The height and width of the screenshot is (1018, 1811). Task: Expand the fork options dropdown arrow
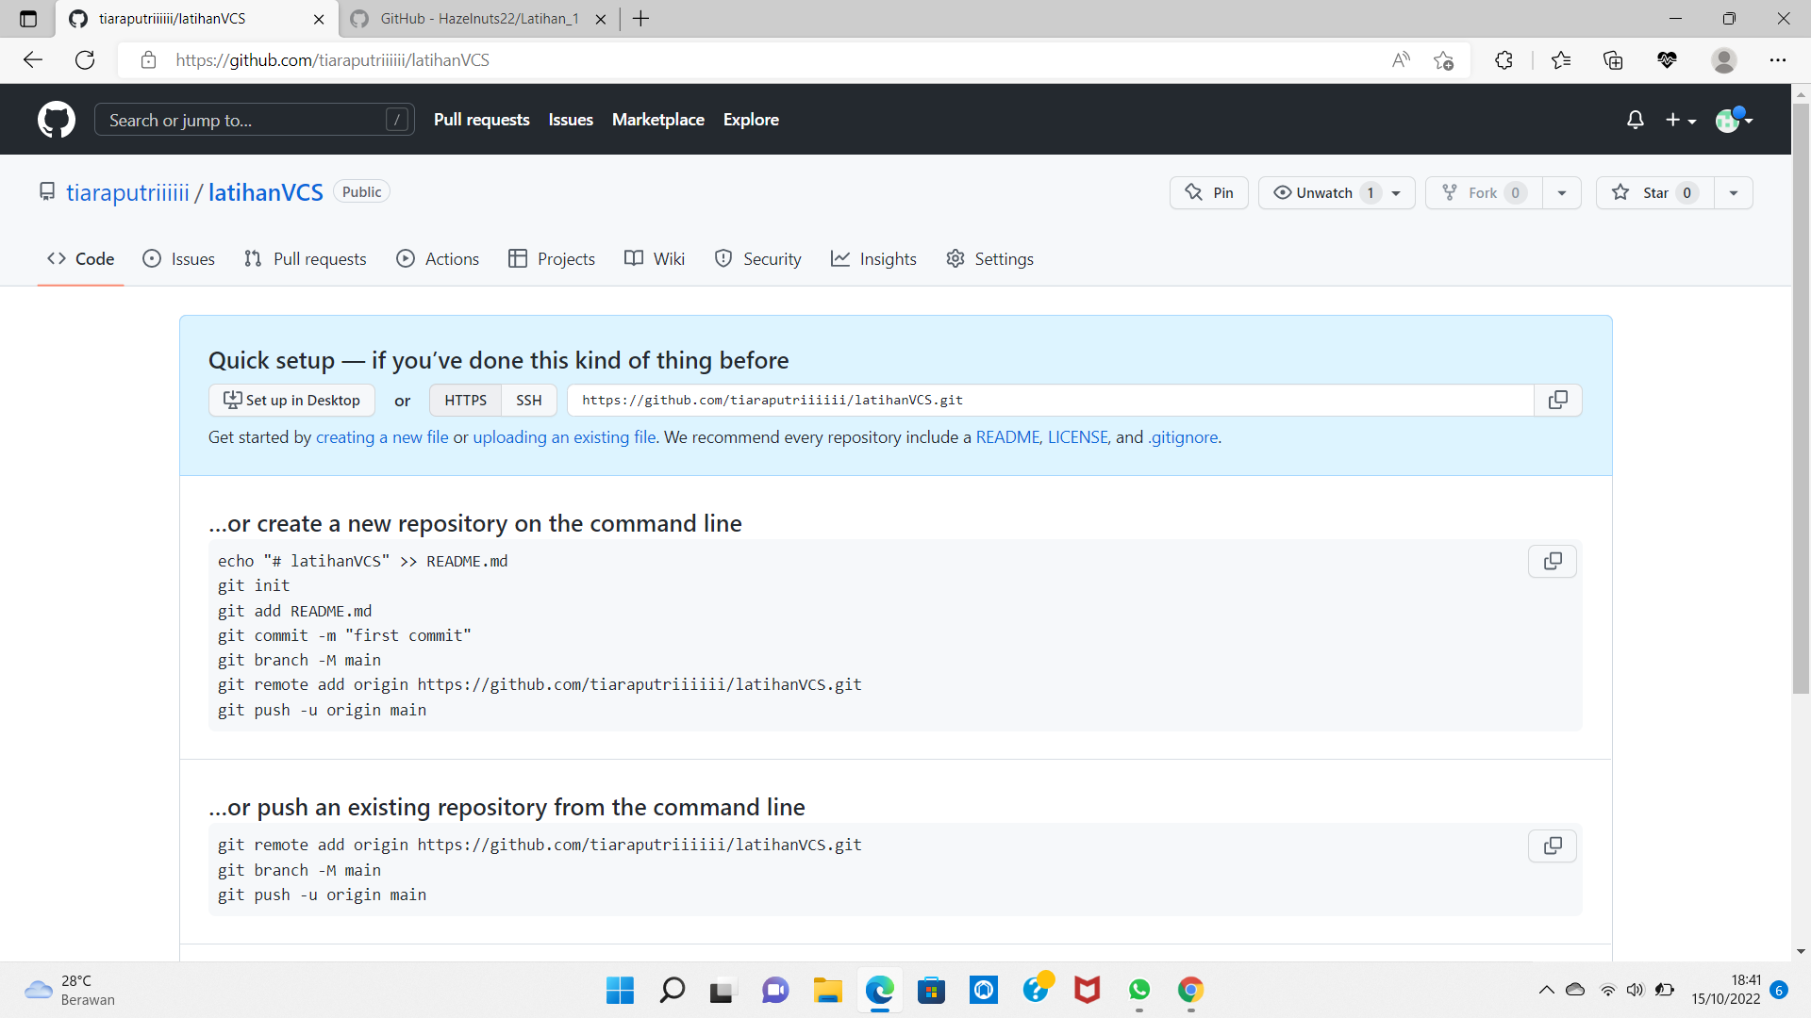(1562, 192)
